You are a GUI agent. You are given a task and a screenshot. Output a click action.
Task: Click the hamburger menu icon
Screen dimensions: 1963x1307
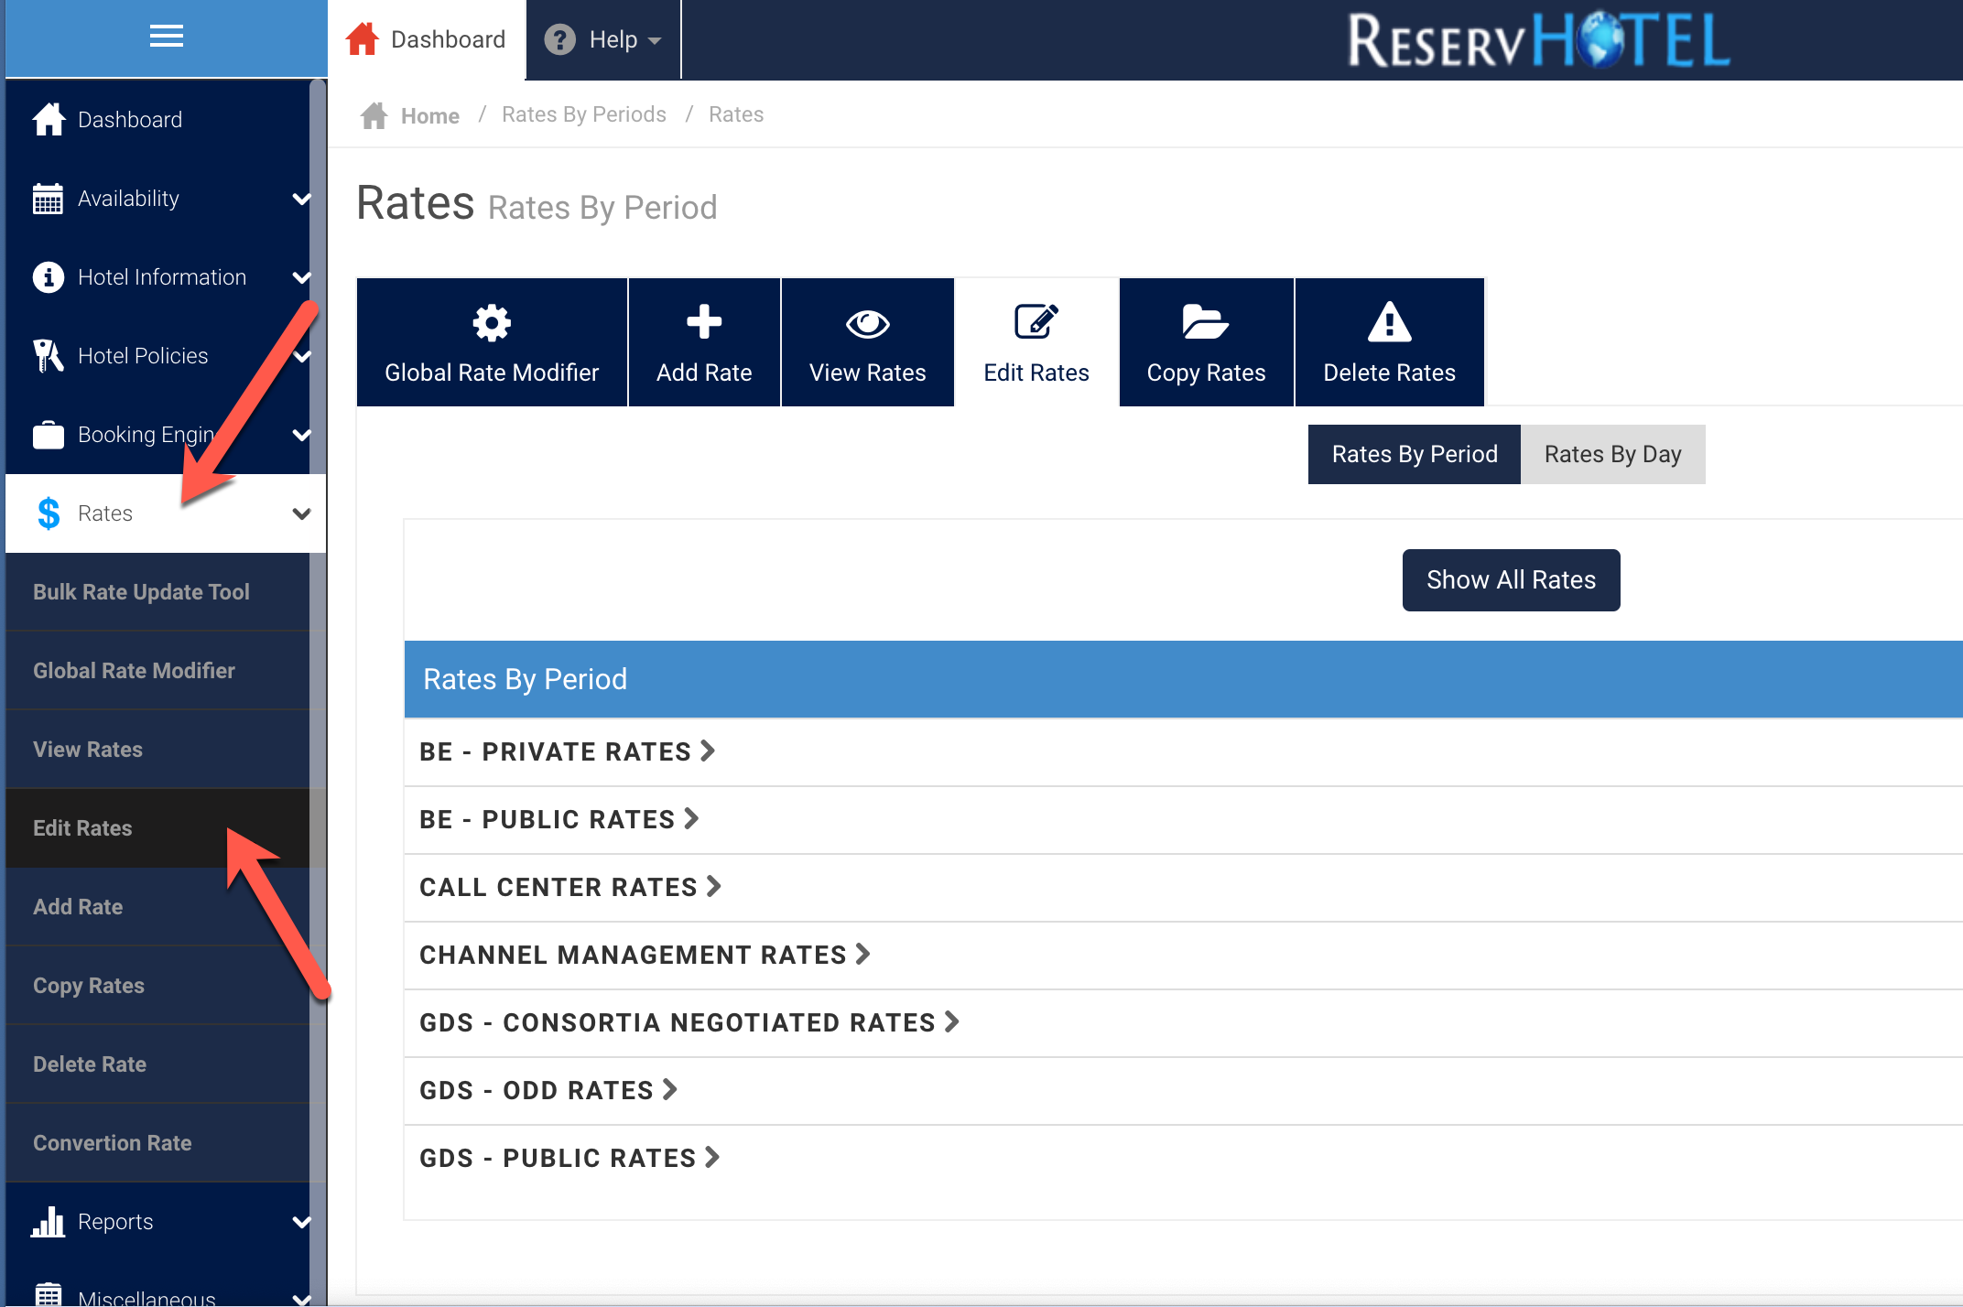click(166, 37)
